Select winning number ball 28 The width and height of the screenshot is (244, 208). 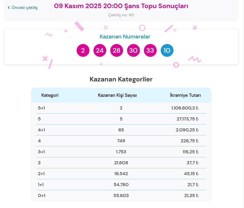(116, 50)
